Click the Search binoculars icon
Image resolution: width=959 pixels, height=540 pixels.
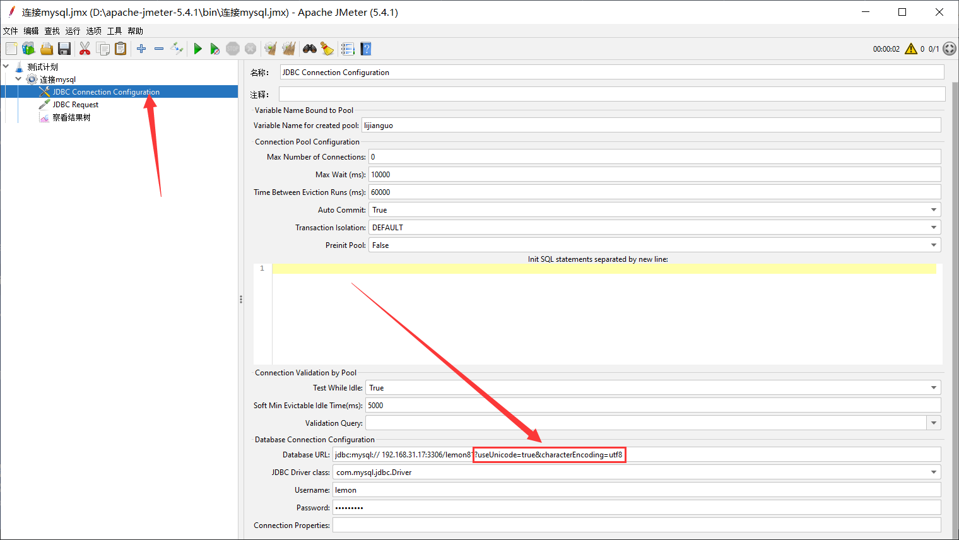(x=309, y=49)
